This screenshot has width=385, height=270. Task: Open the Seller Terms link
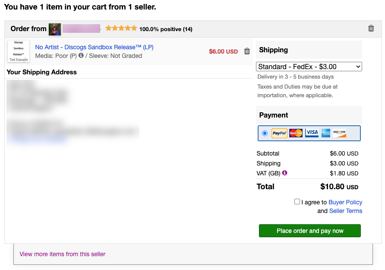pyautogui.click(x=346, y=210)
